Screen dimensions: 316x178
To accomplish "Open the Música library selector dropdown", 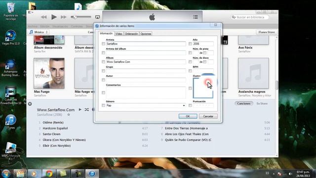I will 39,32.
